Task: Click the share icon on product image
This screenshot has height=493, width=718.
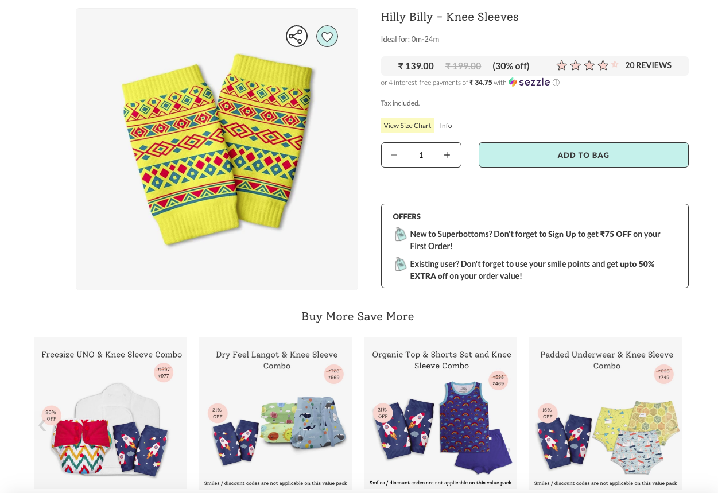Action: 297,37
